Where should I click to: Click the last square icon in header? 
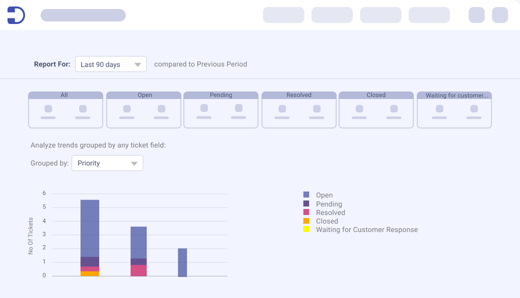tap(499, 15)
